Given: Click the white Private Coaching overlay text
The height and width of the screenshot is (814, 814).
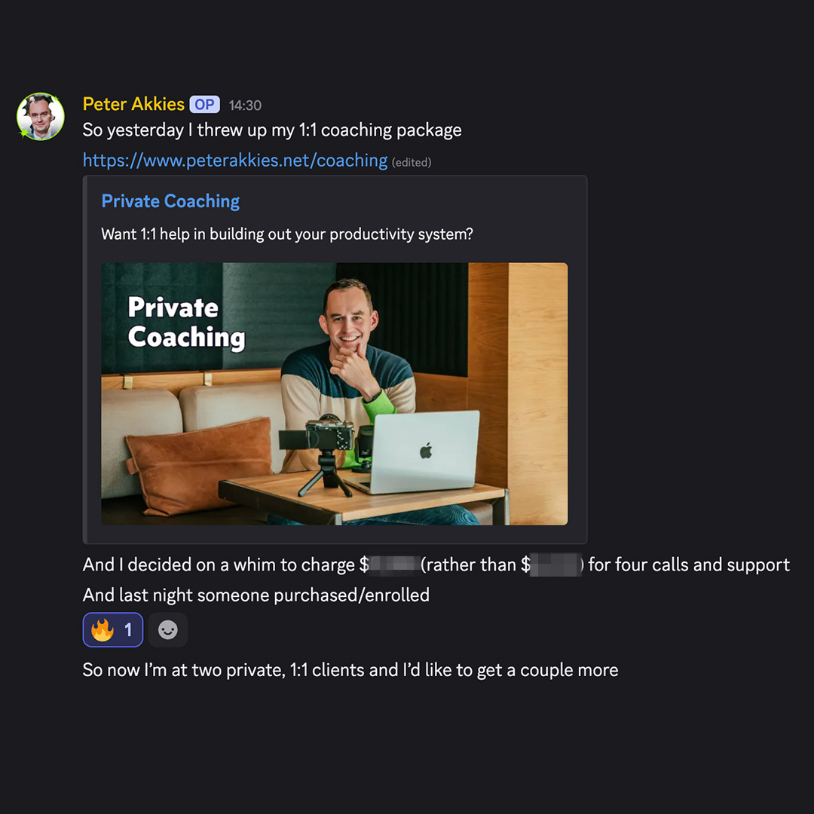Looking at the screenshot, I should (x=186, y=322).
